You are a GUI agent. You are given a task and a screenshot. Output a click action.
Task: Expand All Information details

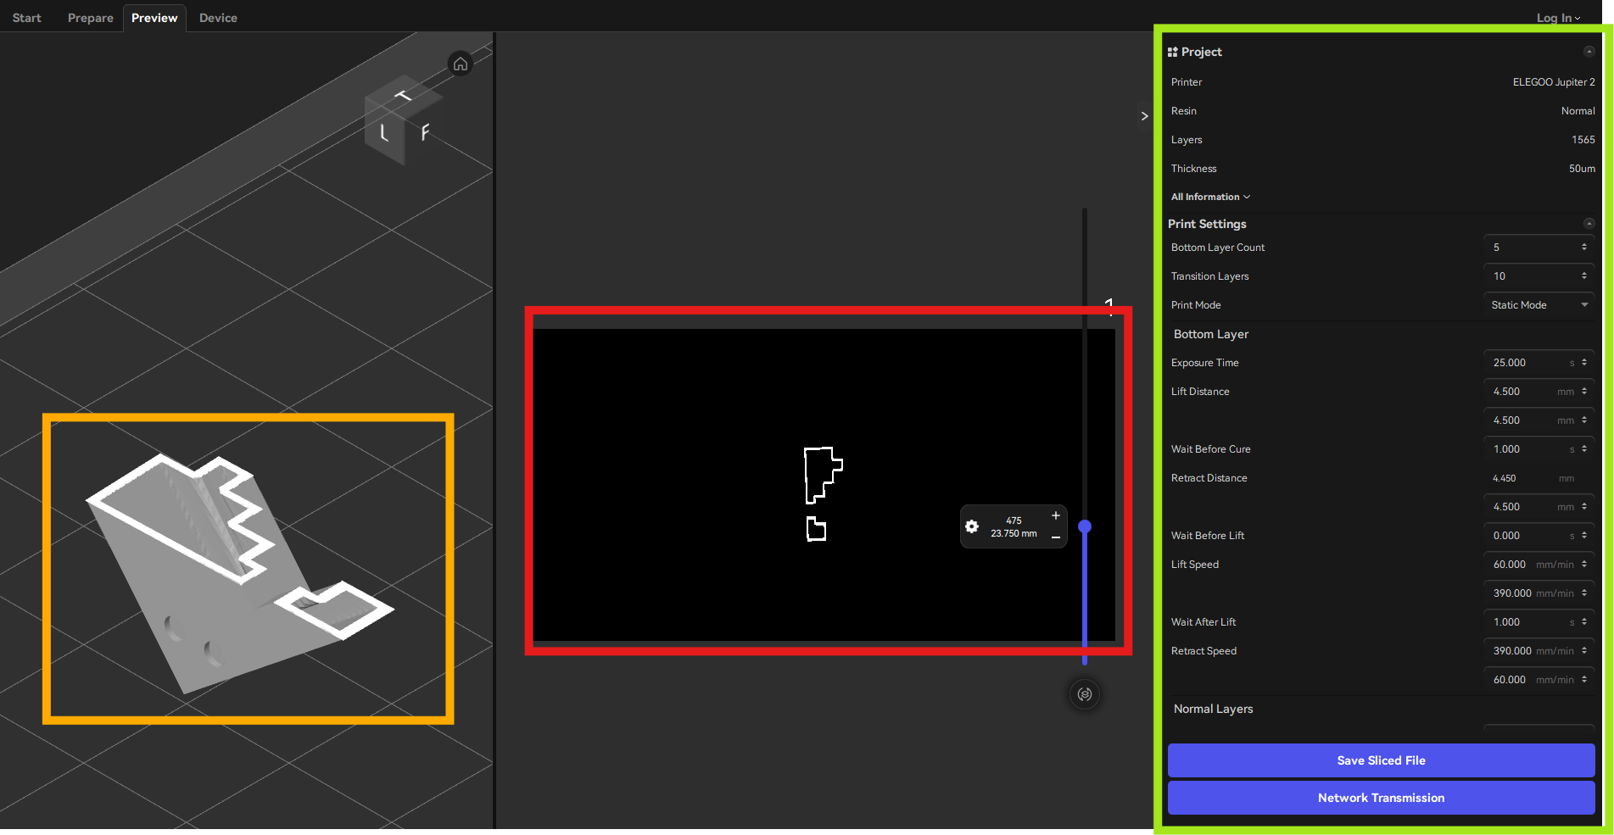click(x=1210, y=197)
